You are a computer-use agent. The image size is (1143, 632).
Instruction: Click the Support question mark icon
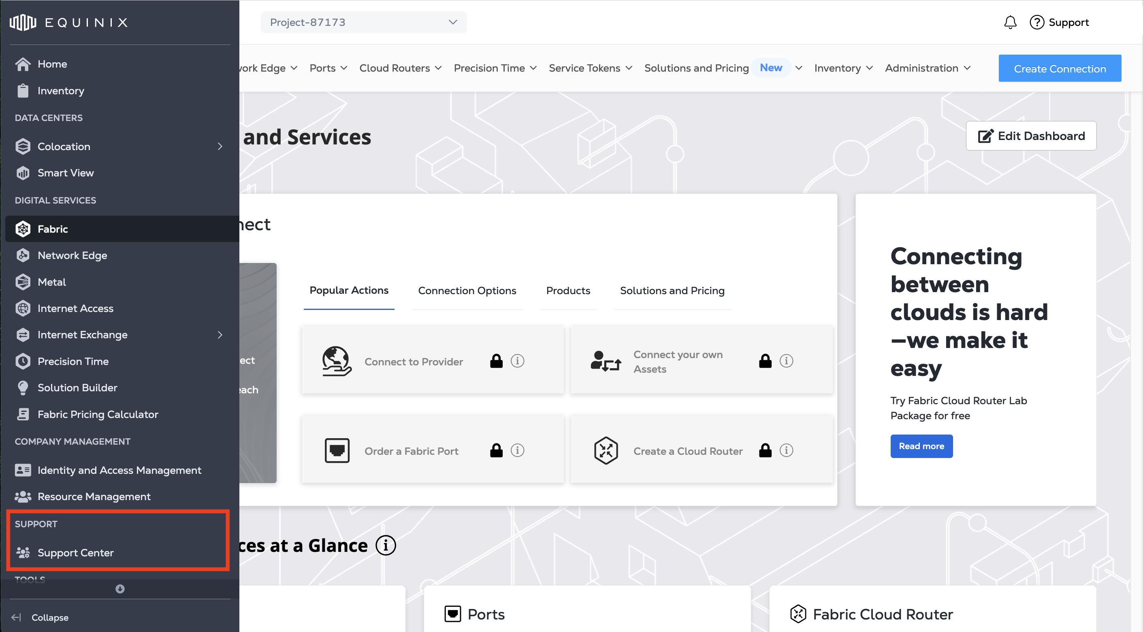click(1036, 22)
